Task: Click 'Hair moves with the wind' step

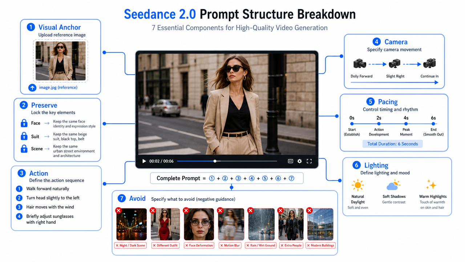Action: point(50,207)
